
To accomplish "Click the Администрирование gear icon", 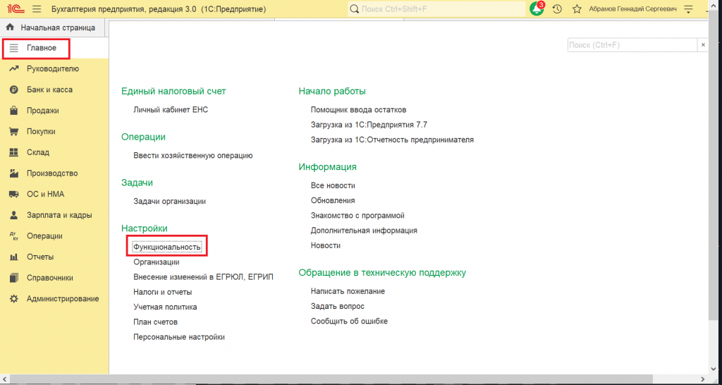I will click(x=14, y=299).
